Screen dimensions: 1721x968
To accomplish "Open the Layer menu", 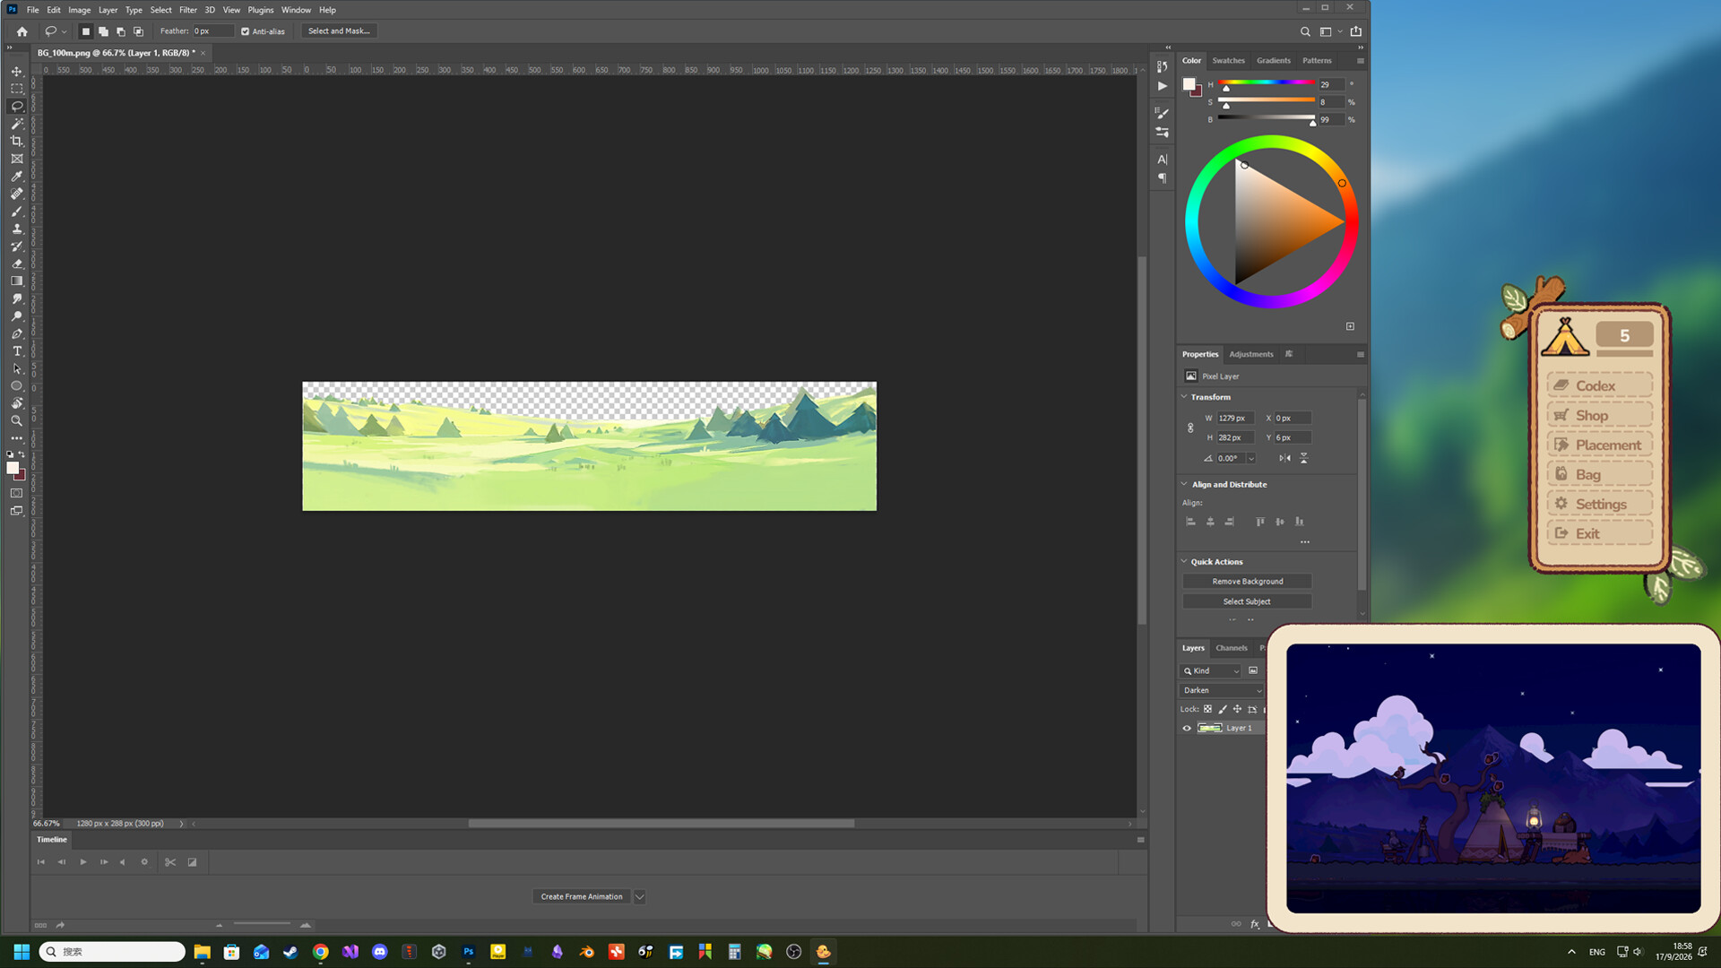I will [108, 10].
